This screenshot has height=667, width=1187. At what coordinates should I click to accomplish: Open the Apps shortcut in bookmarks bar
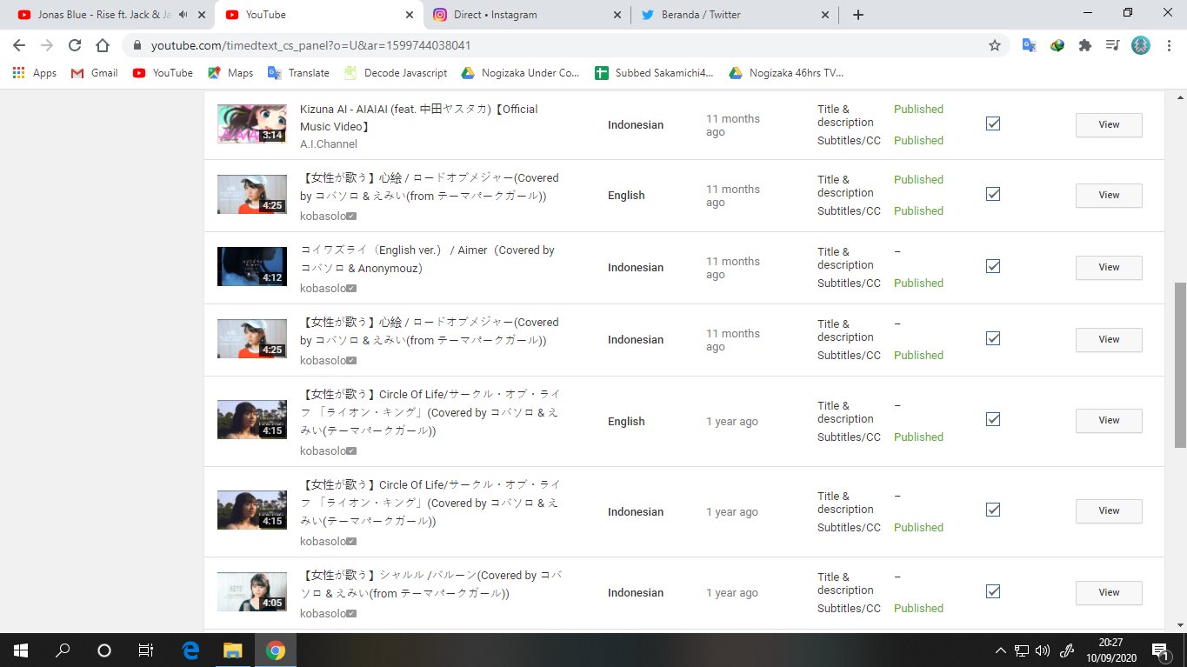(35, 73)
